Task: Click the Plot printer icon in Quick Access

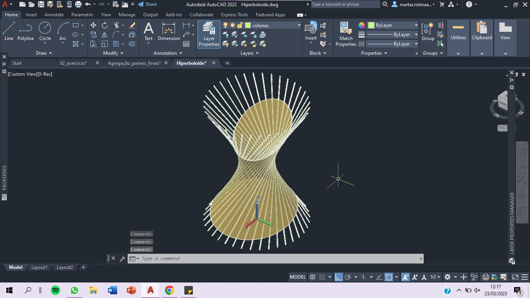Action: tap(78, 4)
